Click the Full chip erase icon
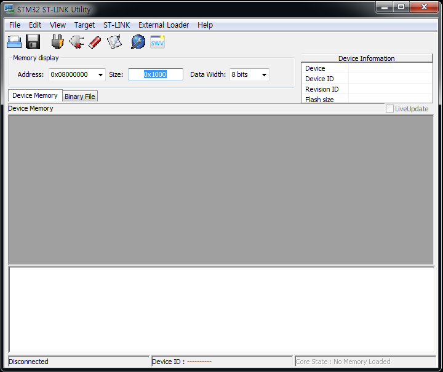 click(x=95, y=42)
